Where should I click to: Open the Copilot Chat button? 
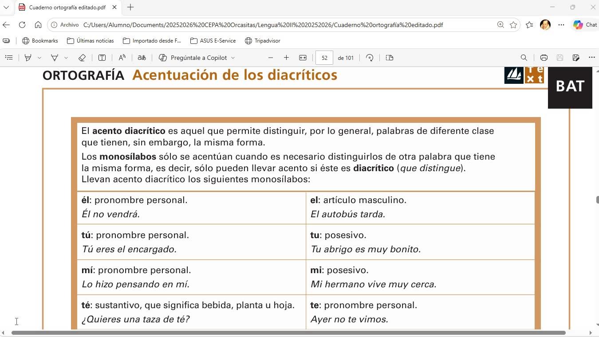click(x=585, y=25)
